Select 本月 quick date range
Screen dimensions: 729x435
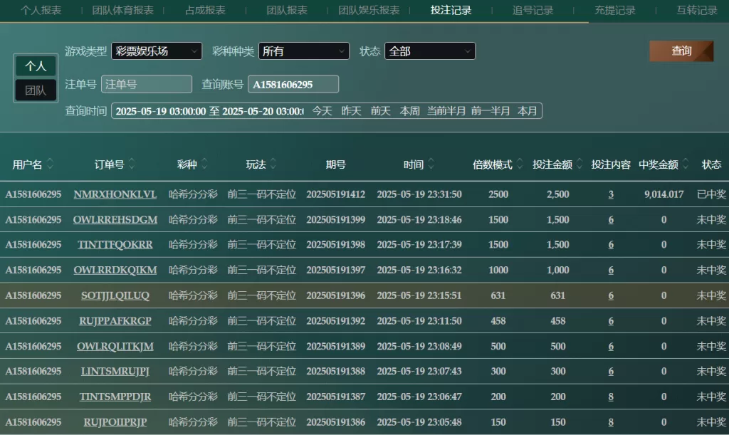(528, 111)
